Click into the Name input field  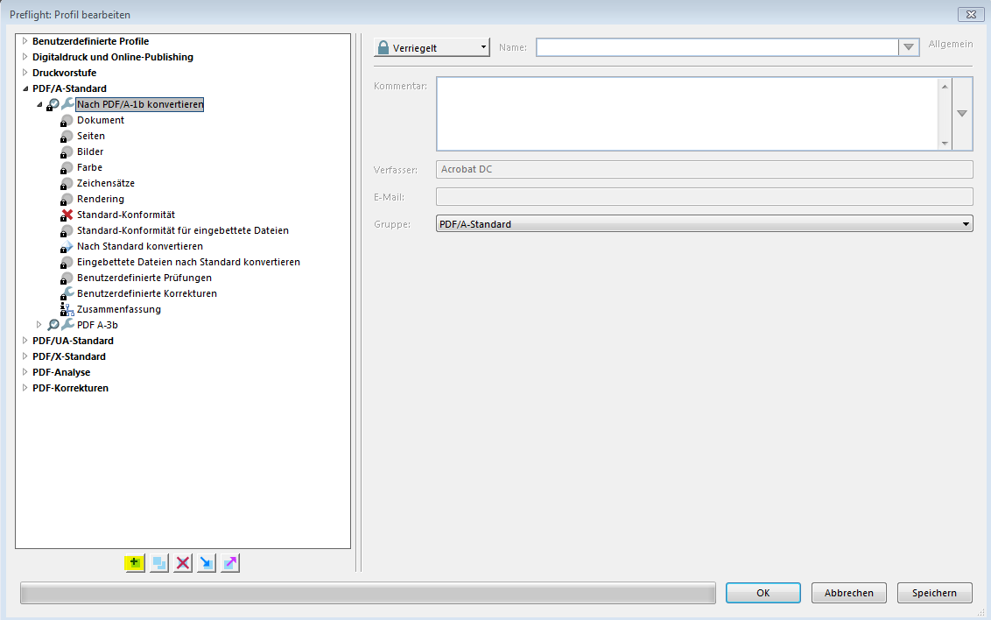pyautogui.click(x=717, y=47)
